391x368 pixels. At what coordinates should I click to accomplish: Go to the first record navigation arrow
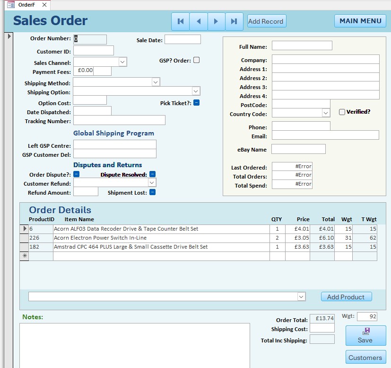(180, 21)
